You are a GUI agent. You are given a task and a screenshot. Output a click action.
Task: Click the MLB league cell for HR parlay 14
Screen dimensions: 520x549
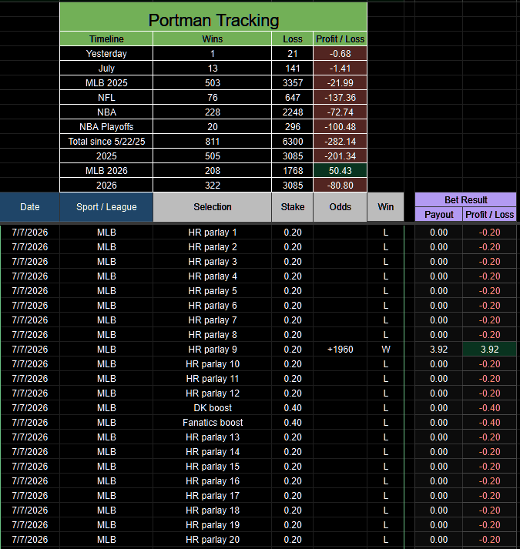tap(106, 452)
